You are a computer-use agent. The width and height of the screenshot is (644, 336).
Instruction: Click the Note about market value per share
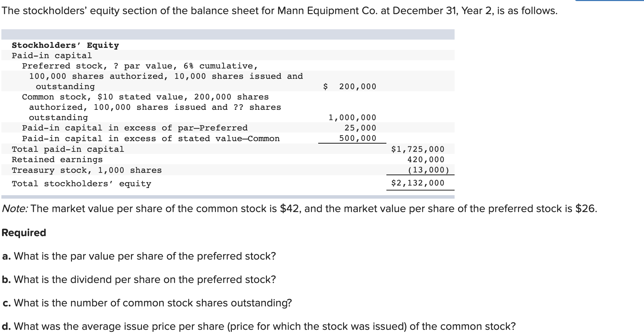tap(300, 209)
